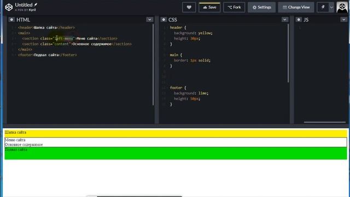Click 'Основное содержимое' text in preview
The image size is (350, 197).
(x=24, y=144)
